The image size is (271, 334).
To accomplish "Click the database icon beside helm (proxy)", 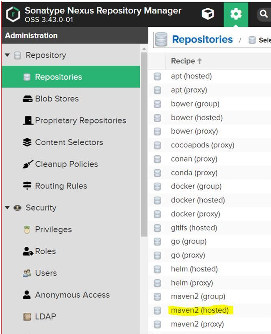I will pos(157,283).
